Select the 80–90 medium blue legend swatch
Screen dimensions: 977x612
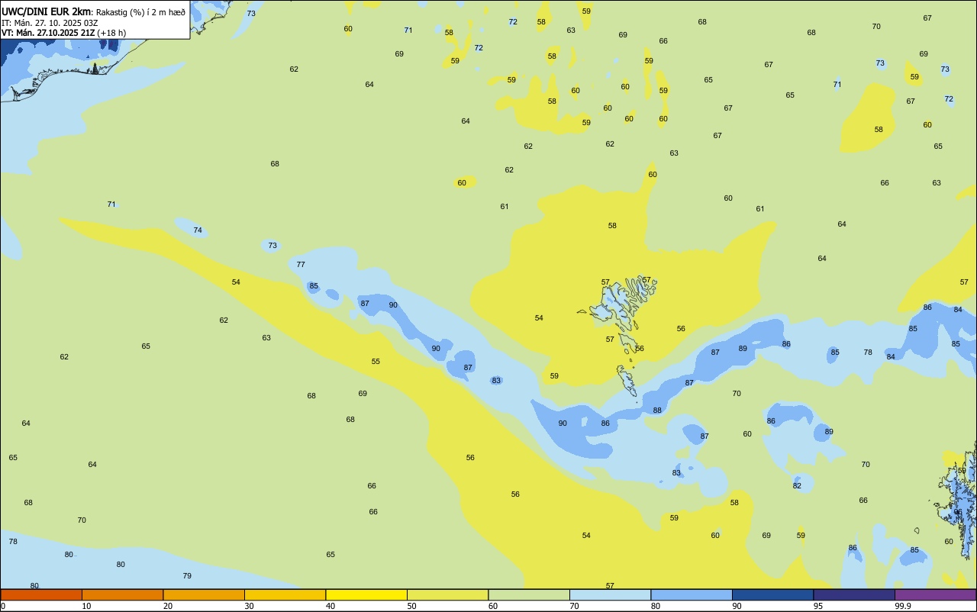coord(692,594)
